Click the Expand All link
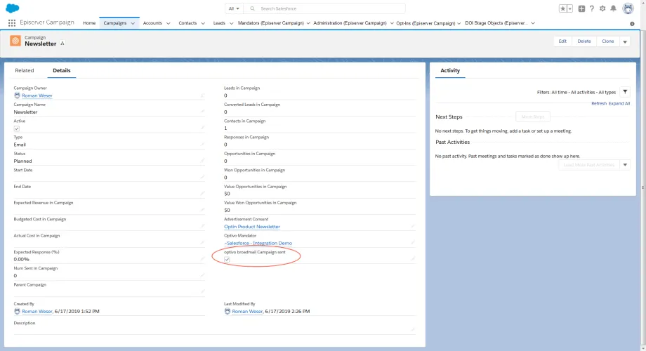The width and height of the screenshot is (646, 351). 619,103
